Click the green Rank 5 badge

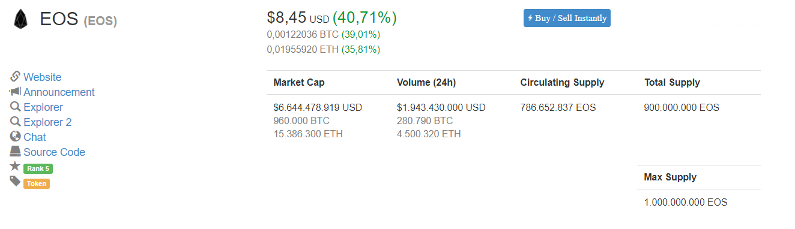click(38, 168)
